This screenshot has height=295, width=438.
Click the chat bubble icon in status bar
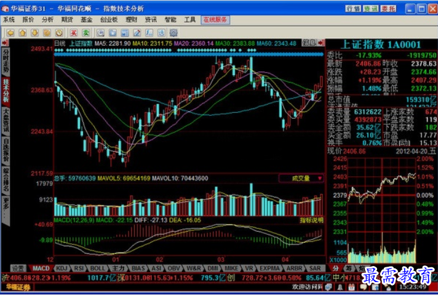click(363, 287)
